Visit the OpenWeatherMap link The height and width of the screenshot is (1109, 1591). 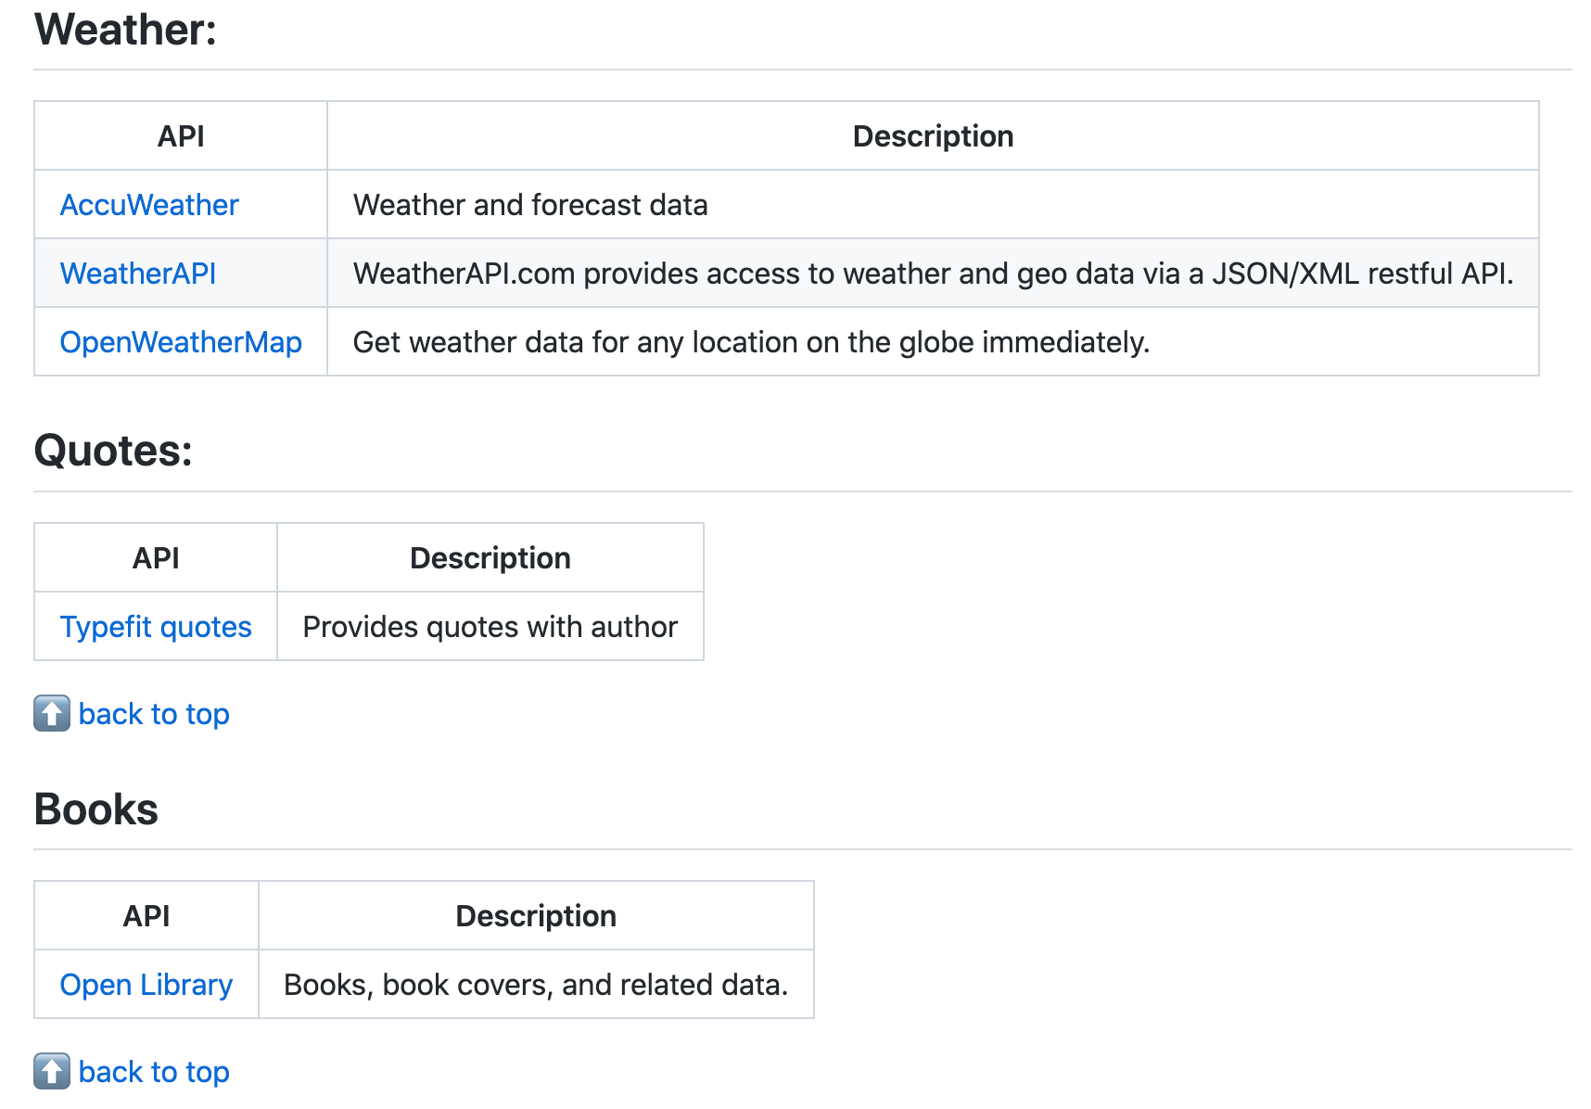tap(181, 342)
